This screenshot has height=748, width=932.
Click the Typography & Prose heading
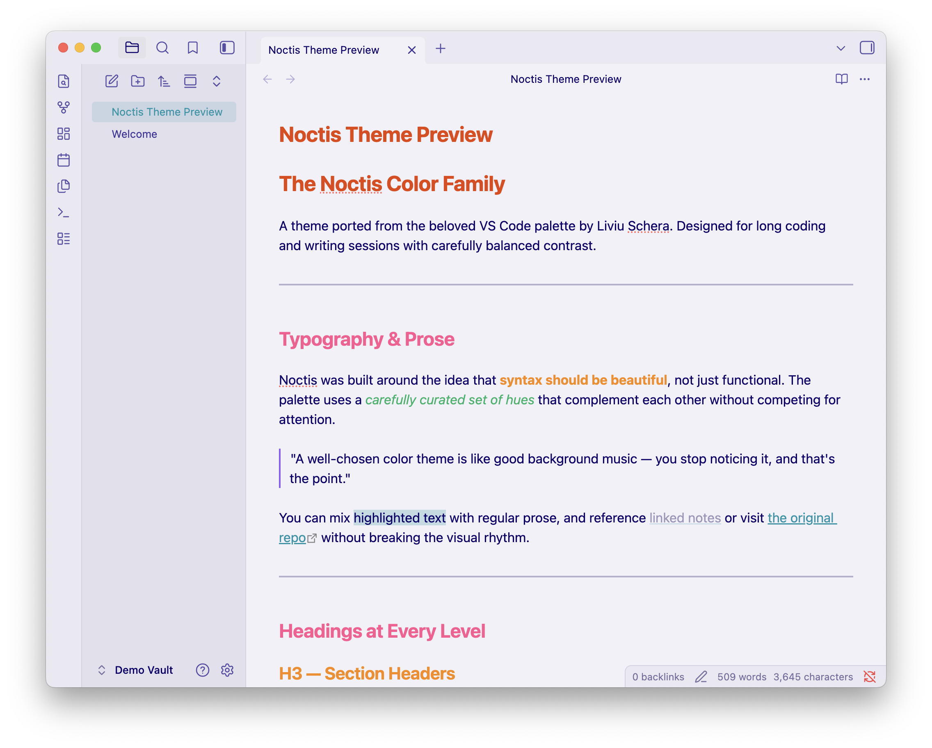367,339
